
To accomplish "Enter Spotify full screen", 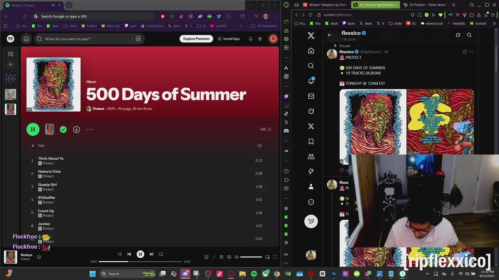I will 275,257.
